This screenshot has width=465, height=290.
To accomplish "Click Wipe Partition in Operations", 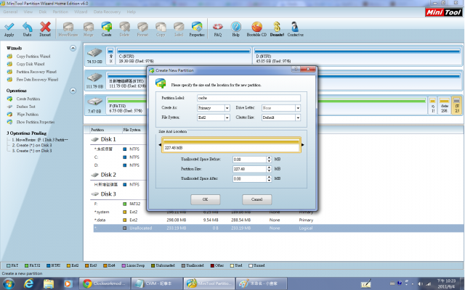I will (x=28, y=115).
